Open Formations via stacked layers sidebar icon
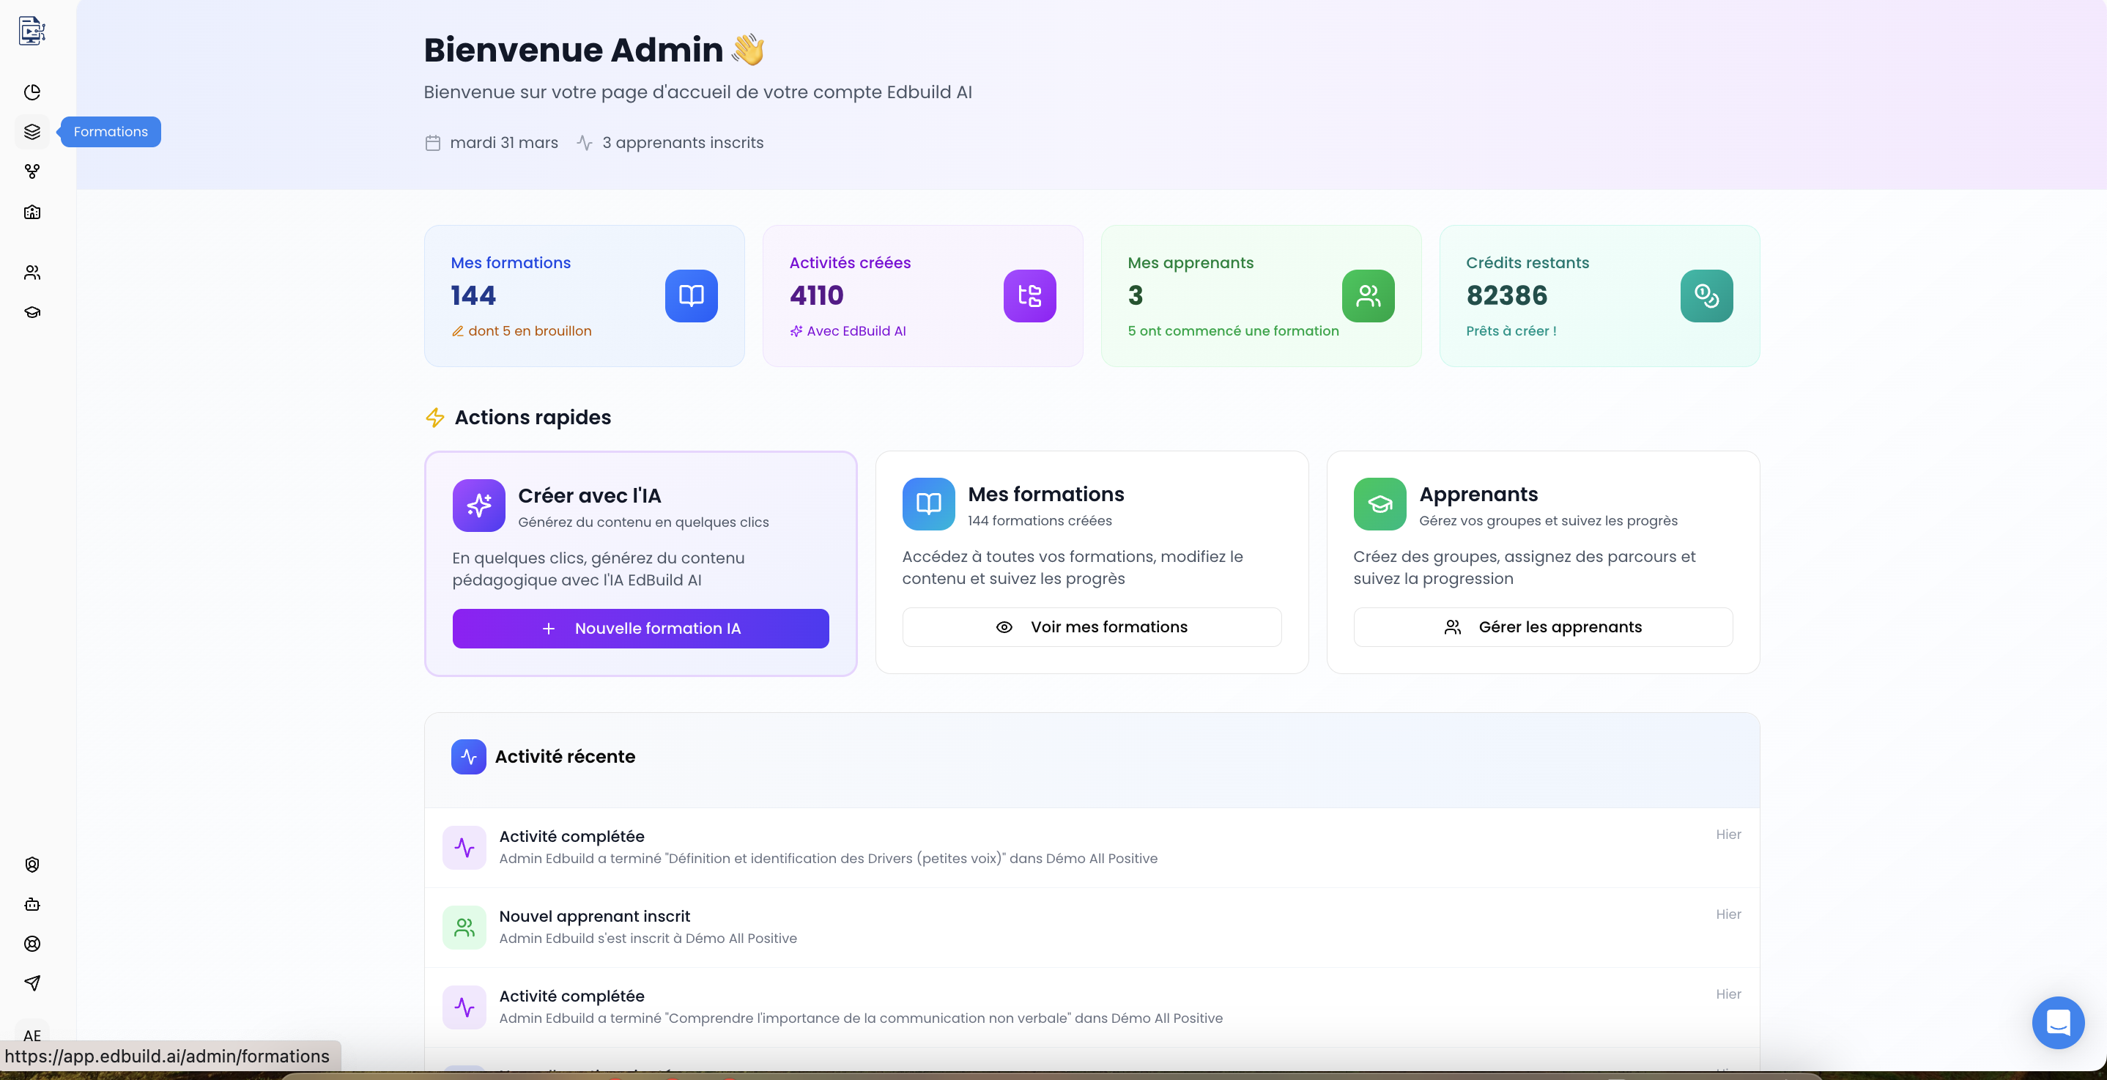 click(32, 132)
